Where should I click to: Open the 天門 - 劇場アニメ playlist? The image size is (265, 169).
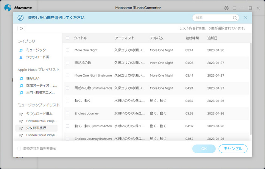40,93
